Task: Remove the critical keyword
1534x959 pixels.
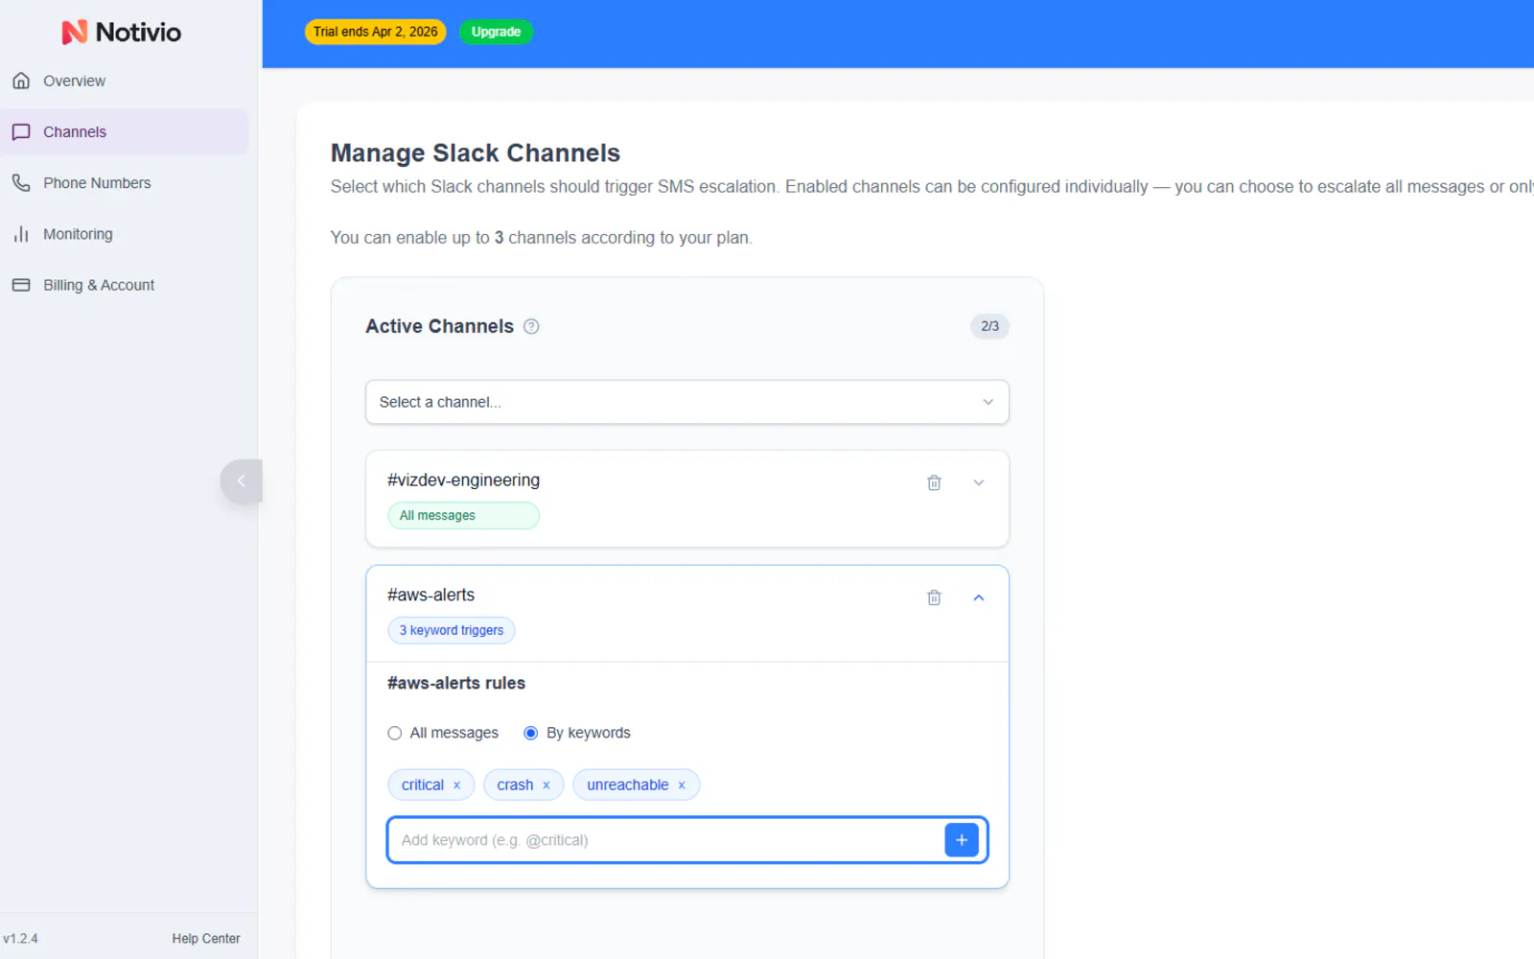Action: (457, 785)
